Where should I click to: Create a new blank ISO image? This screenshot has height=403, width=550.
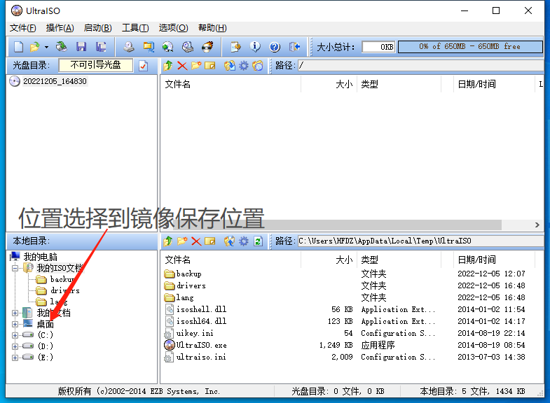[18, 47]
